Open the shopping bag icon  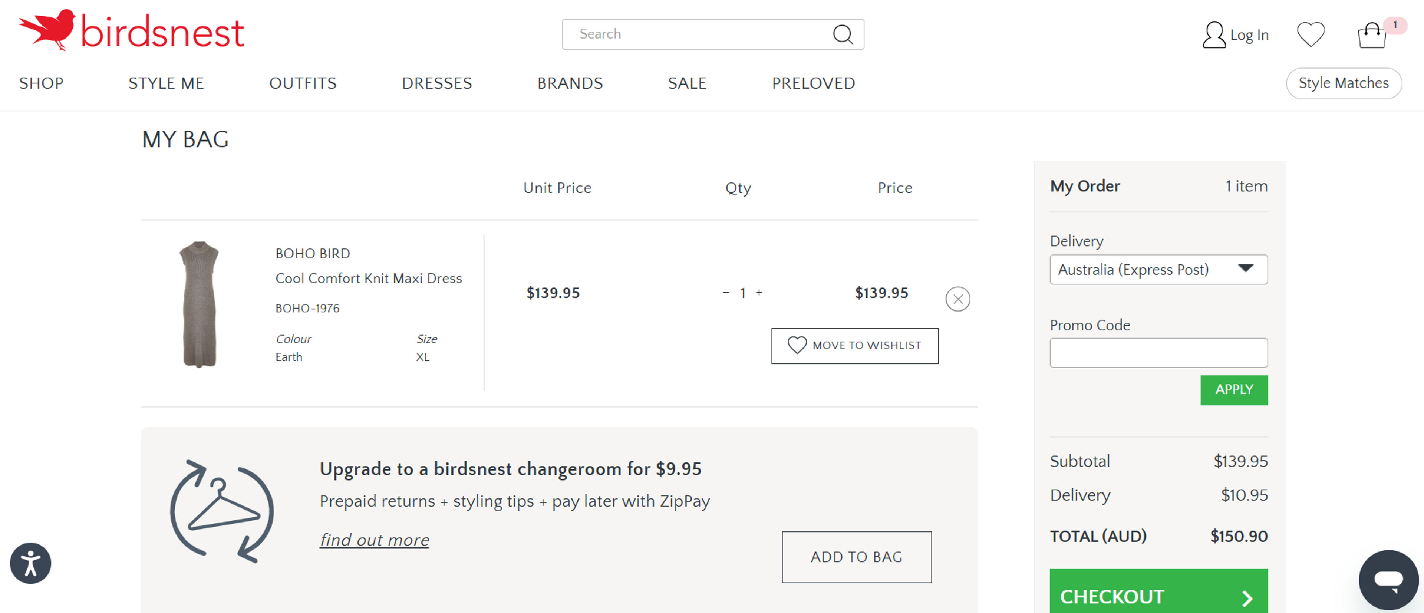click(x=1371, y=35)
